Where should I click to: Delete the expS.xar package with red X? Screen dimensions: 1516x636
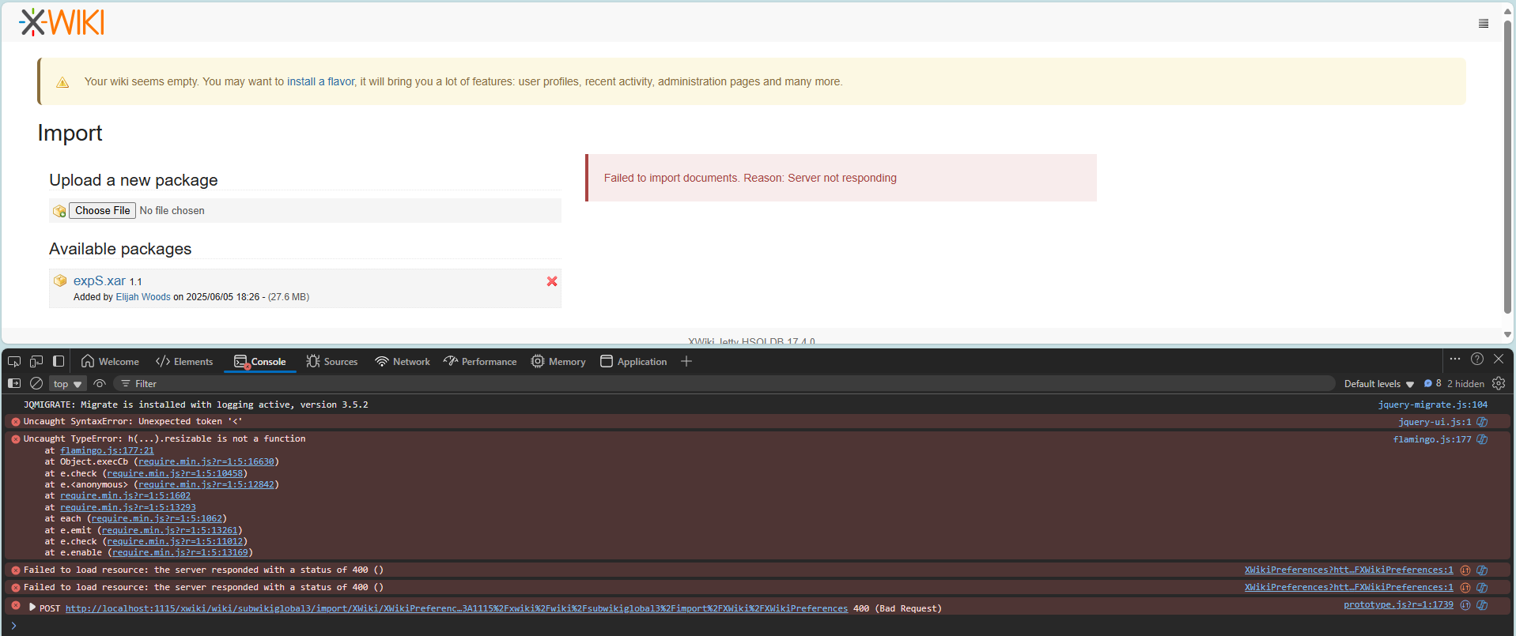(552, 281)
